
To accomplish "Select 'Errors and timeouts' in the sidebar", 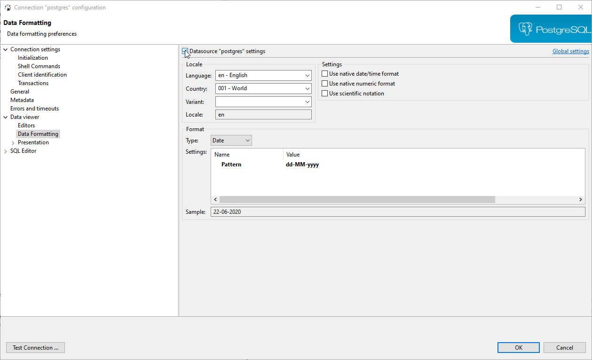I will [x=34, y=108].
